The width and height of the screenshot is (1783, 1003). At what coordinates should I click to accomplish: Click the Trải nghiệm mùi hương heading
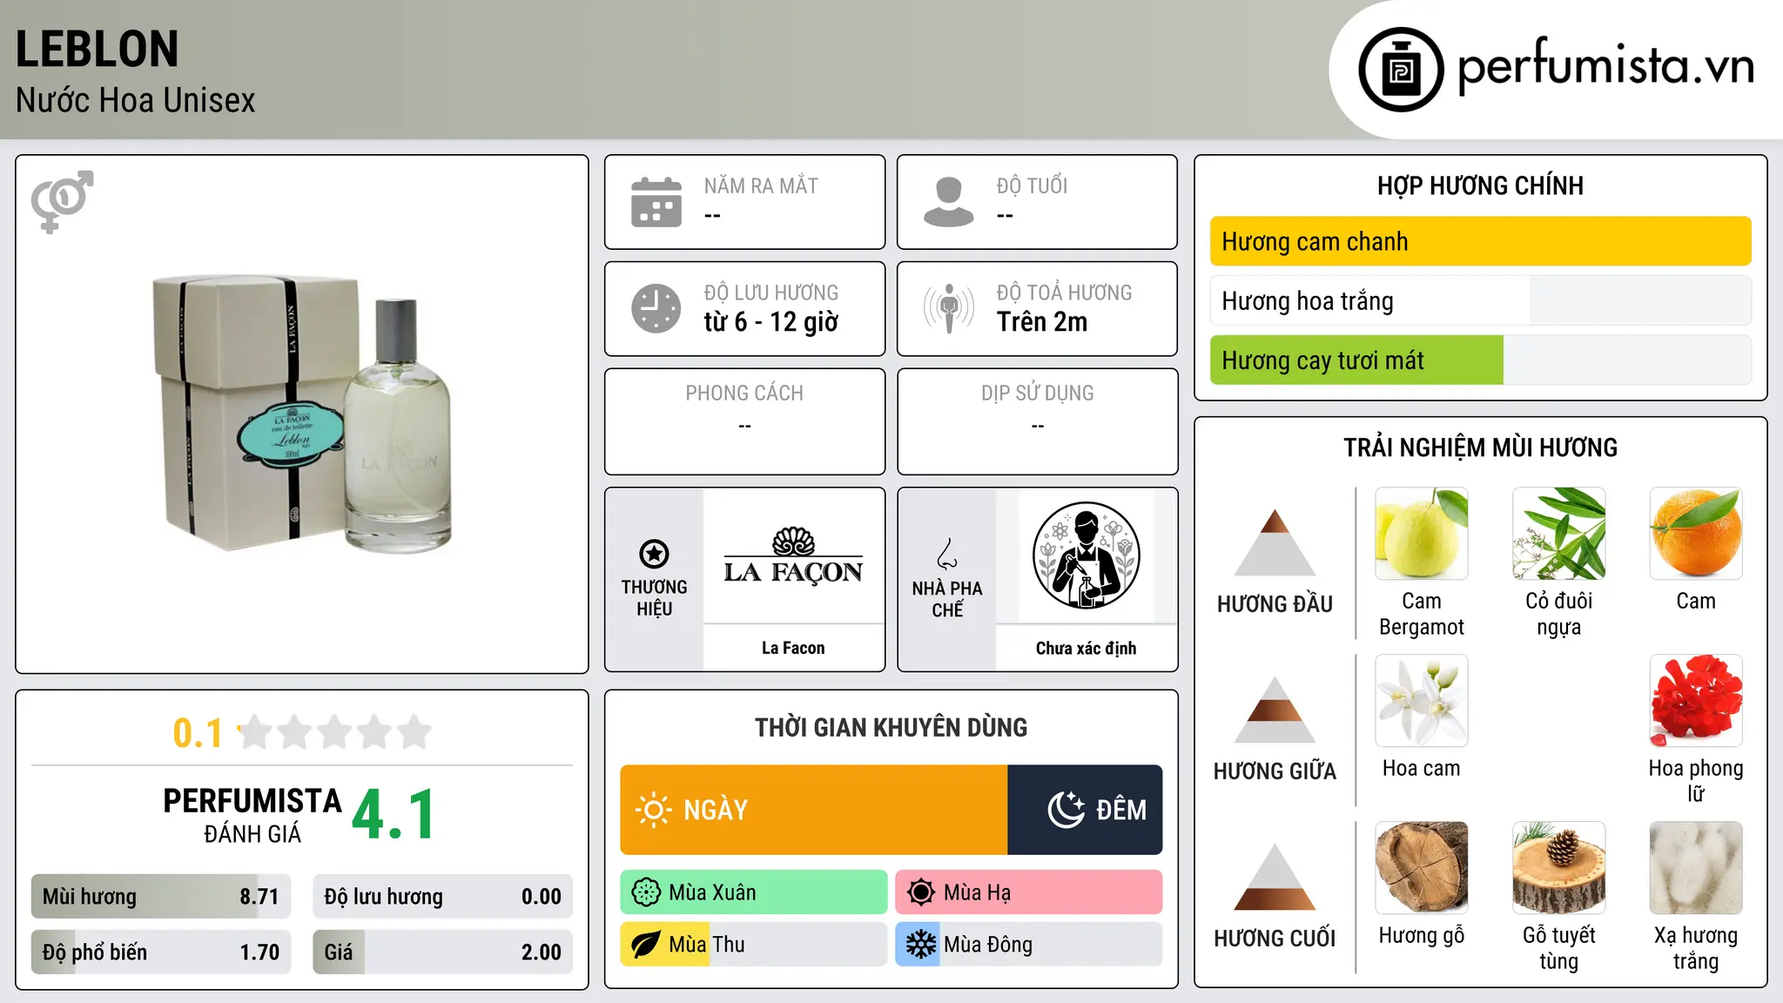click(1481, 448)
